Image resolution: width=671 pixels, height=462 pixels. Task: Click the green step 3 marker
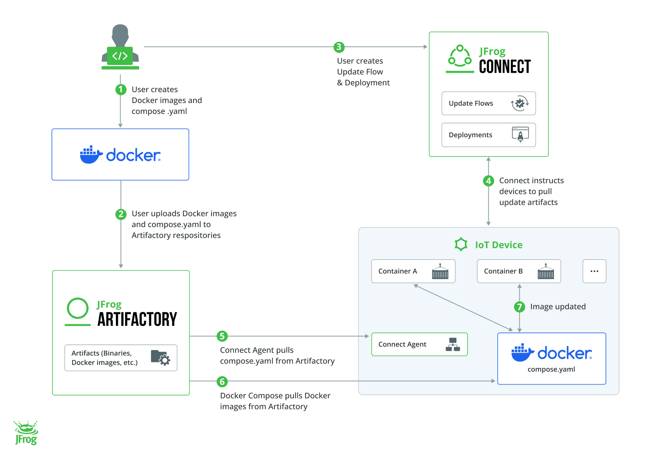coord(339,47)
